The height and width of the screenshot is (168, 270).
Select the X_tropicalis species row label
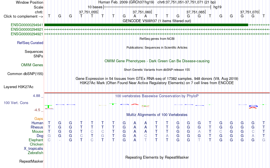(x=34, y=149)
